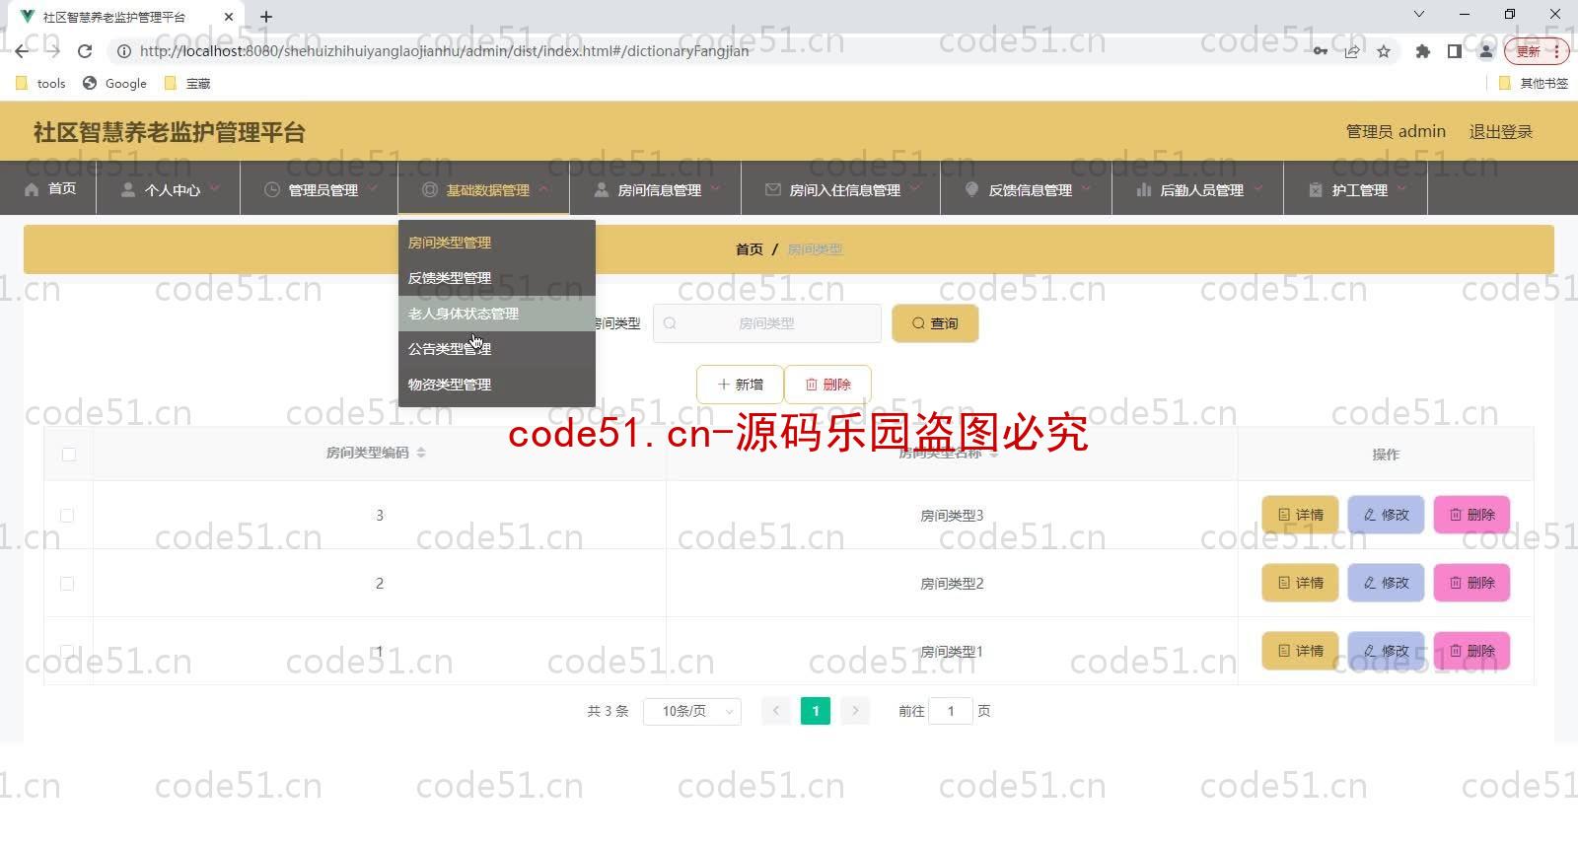Close the 社区智慧养老监护管理平台 tab

tap(228, 17)
